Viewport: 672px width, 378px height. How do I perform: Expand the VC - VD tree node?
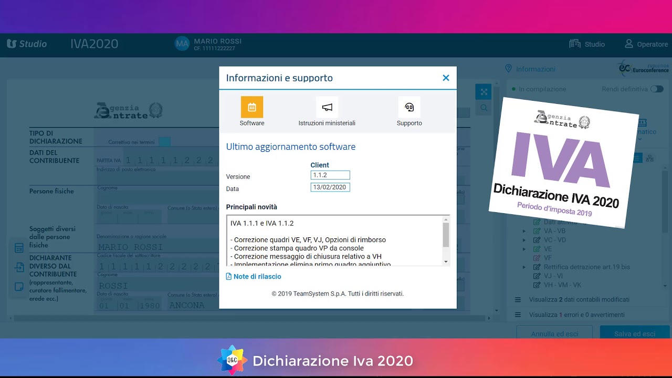(524, 240)
